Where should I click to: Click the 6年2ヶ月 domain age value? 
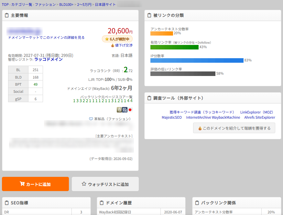click(x=122, y=88)
